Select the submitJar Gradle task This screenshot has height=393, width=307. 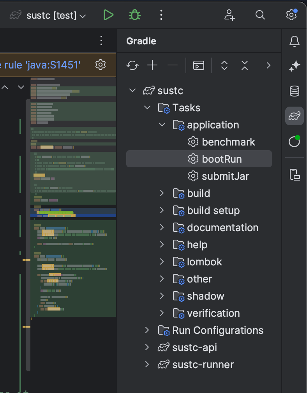(199, 176)
